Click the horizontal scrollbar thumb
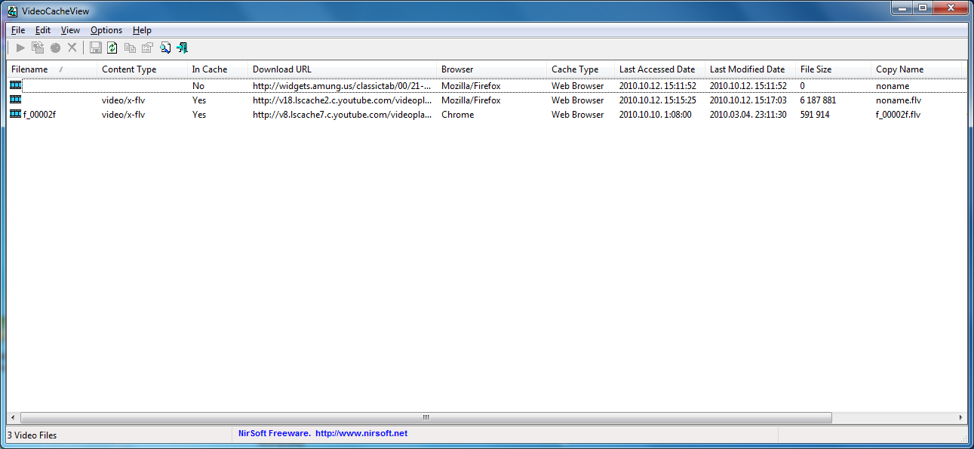 426,417
